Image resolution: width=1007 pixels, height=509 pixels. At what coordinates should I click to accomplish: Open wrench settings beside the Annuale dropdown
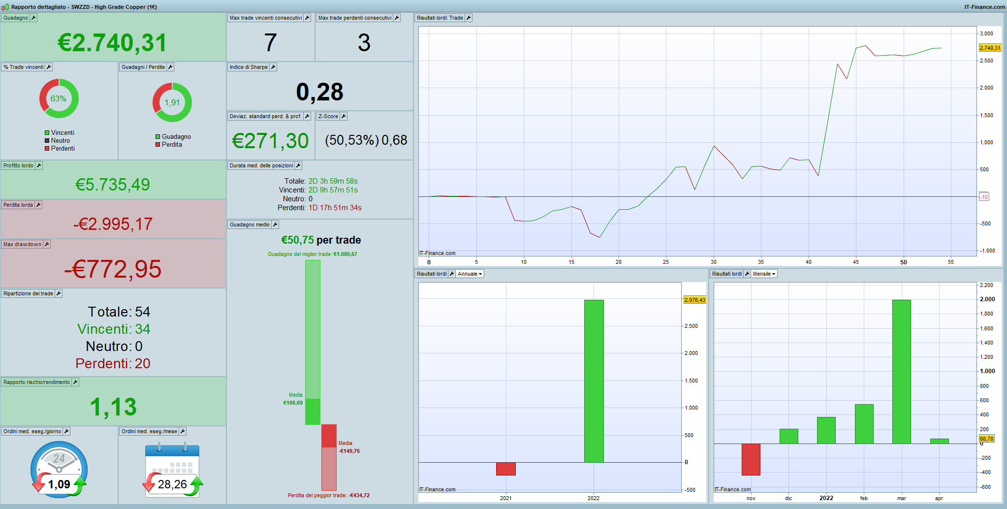tap(452, 274)
